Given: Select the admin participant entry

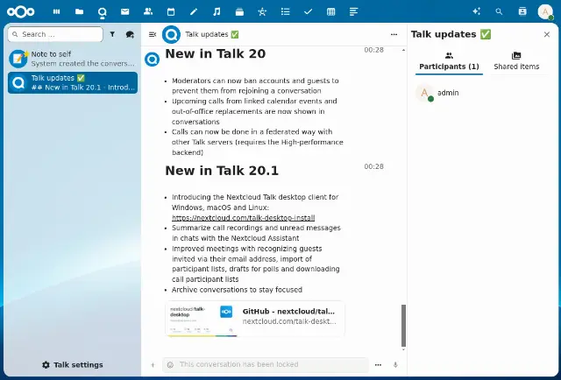Looking at the screenshot, I should (x=482, y=93).
